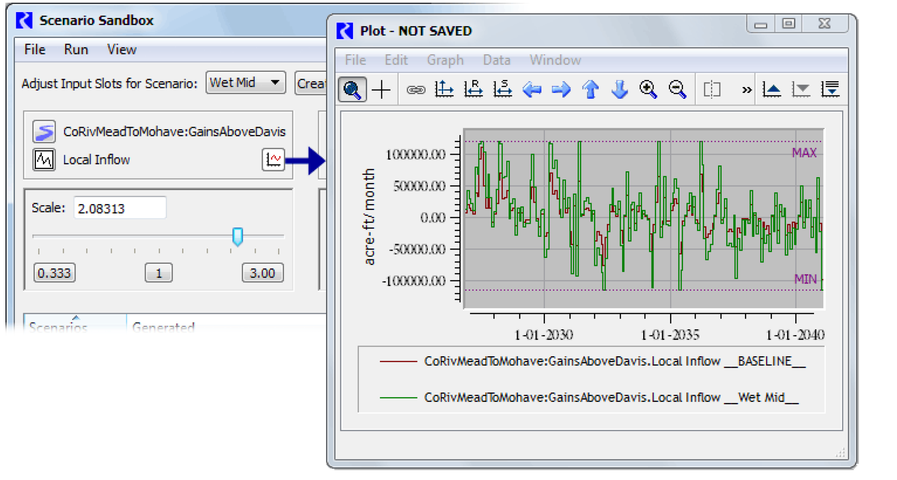Screen dimensions: 897x480
Task: Zoom out using the minus magnifier icon
Action: click(678, 90)
